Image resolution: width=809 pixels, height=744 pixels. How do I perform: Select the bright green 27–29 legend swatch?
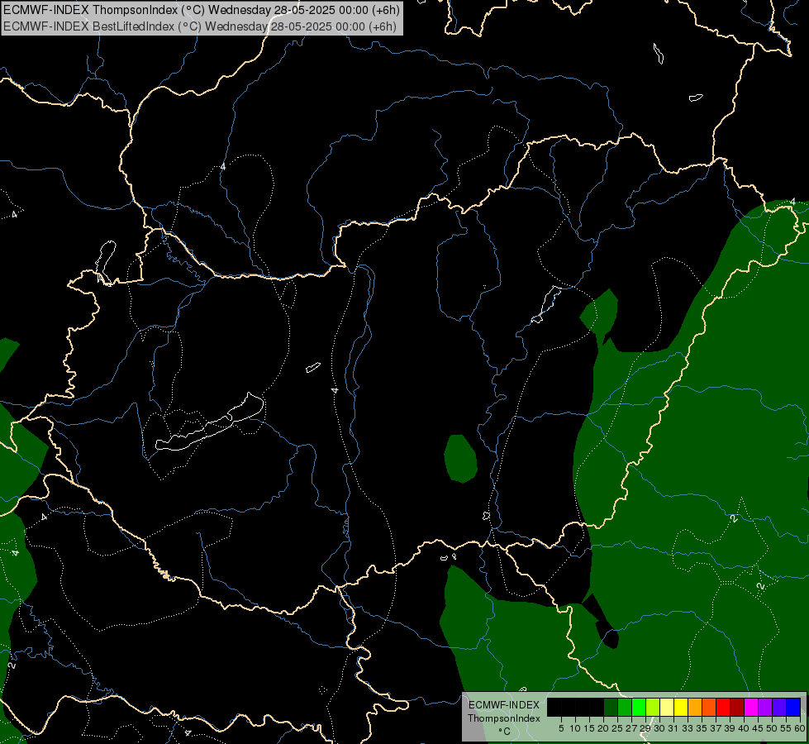(x=639, y=707)
